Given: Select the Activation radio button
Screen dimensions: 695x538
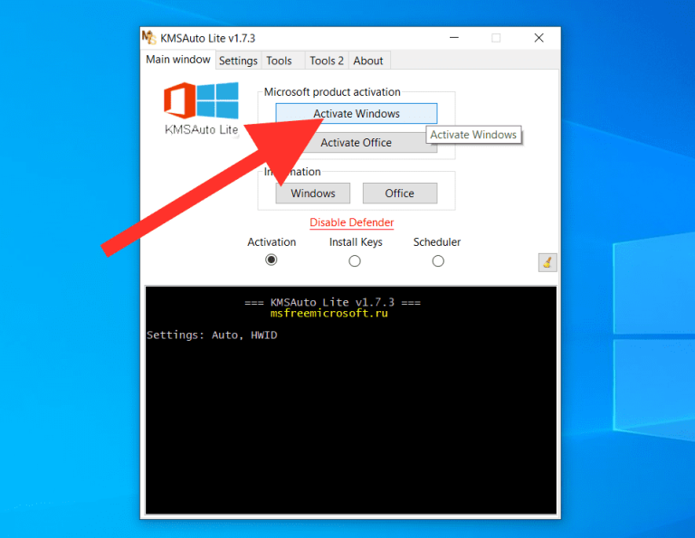Looking at the screenshot, I should coord(271,260).
